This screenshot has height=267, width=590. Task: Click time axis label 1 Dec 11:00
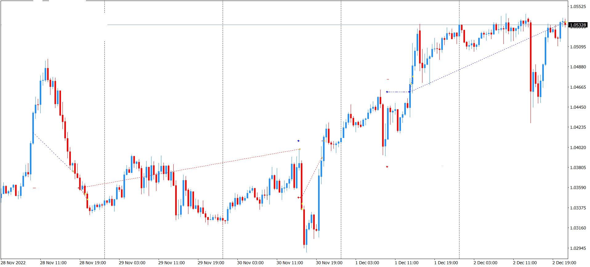click(x=407, y=263)
